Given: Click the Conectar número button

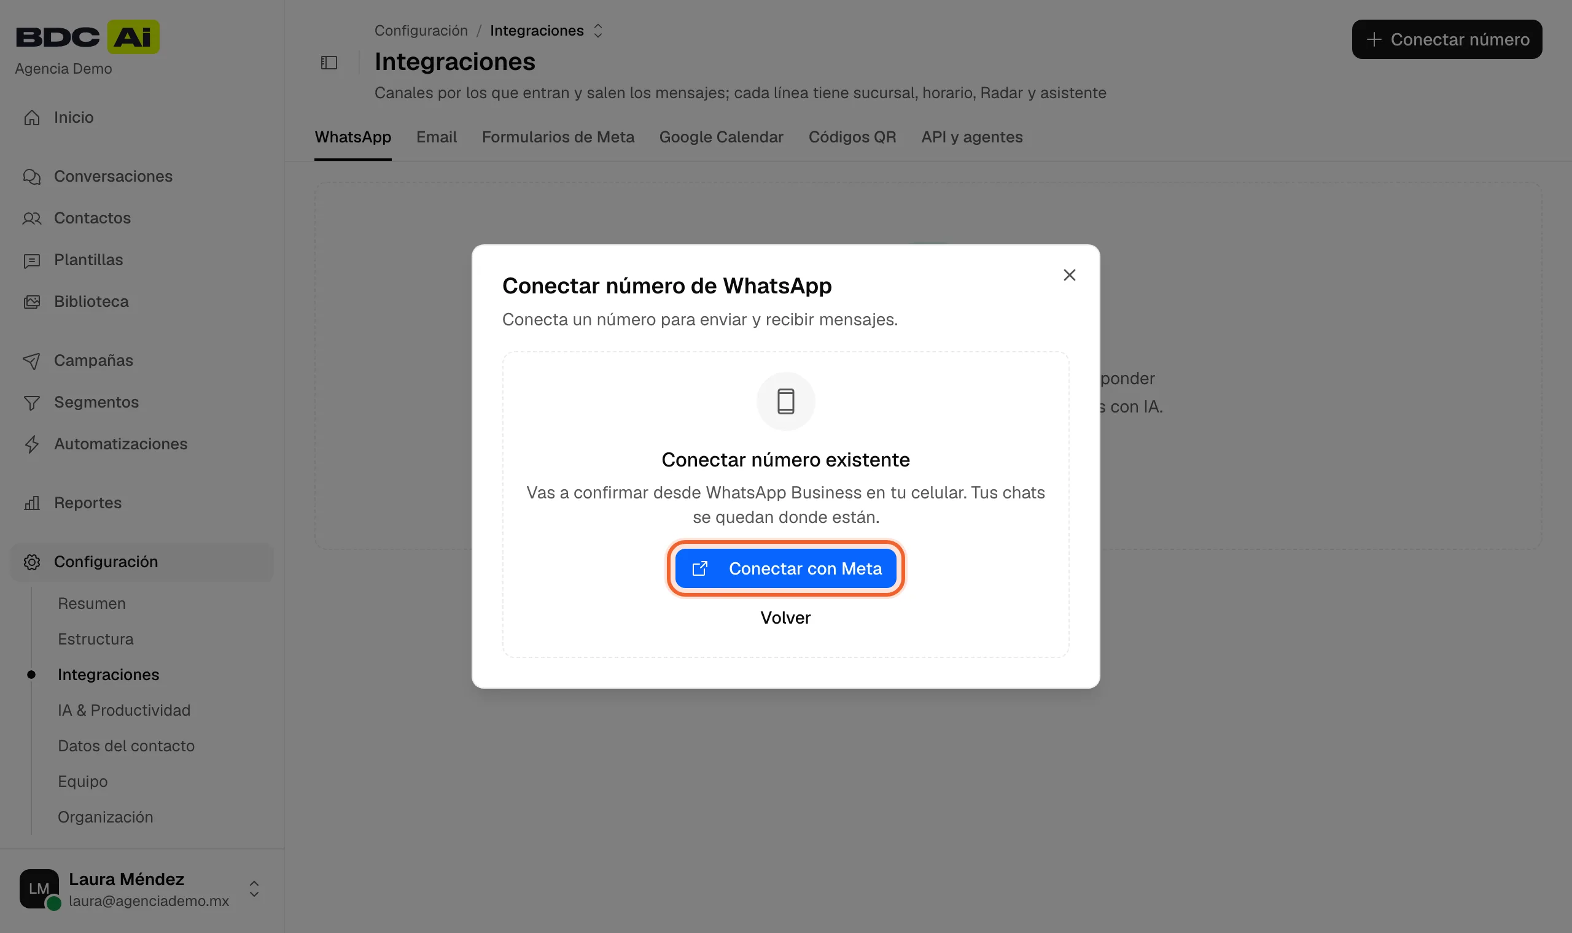Looking at the screenshot, I should pos(1447,40).
